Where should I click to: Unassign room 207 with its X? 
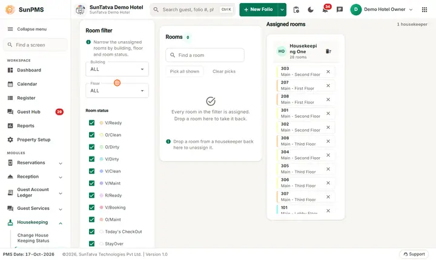click(x=328, y=85)
